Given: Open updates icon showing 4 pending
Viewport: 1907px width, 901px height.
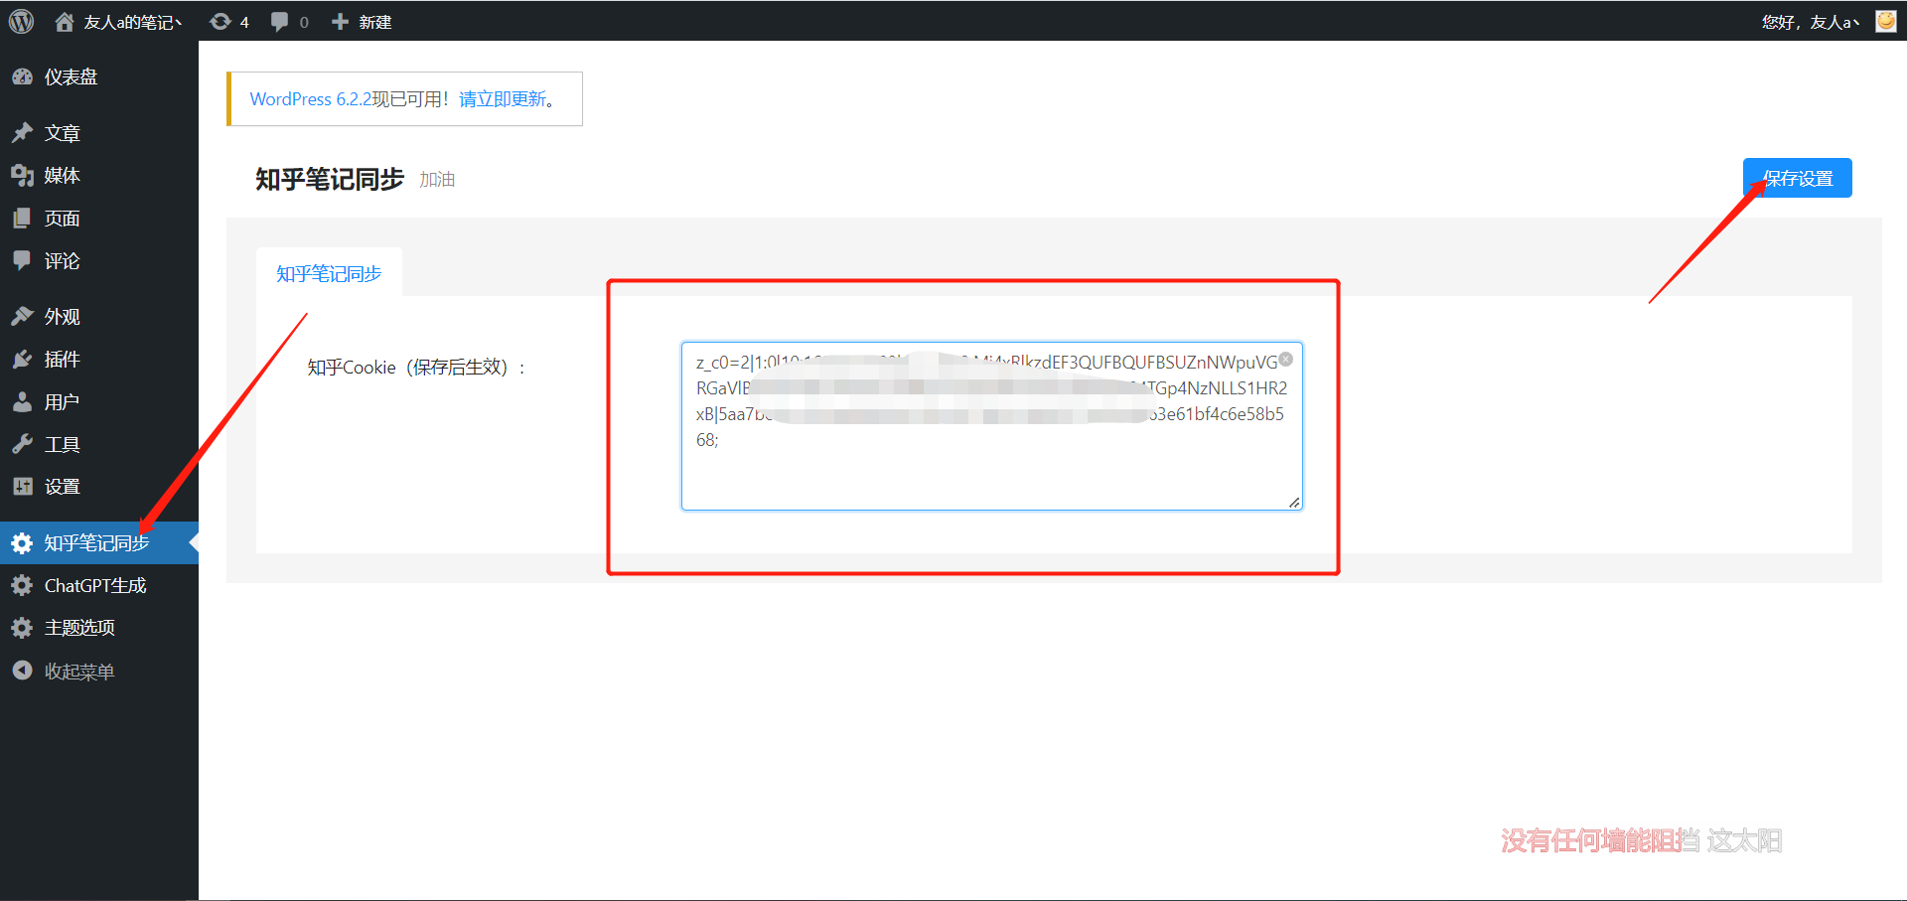Looking at the screenshot, I should point(220,21).
